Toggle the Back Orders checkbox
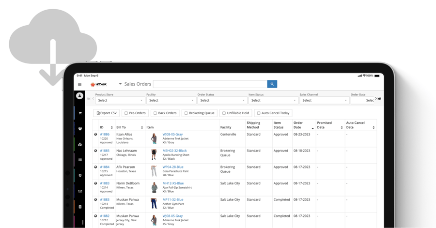Viewport: 436px width, 228px height. coord(155,113)
